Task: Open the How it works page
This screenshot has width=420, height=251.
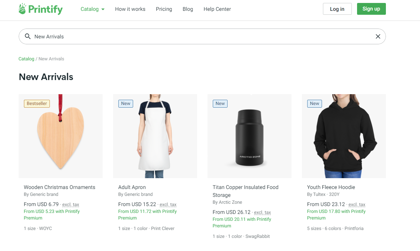Action: click(130, 9)
